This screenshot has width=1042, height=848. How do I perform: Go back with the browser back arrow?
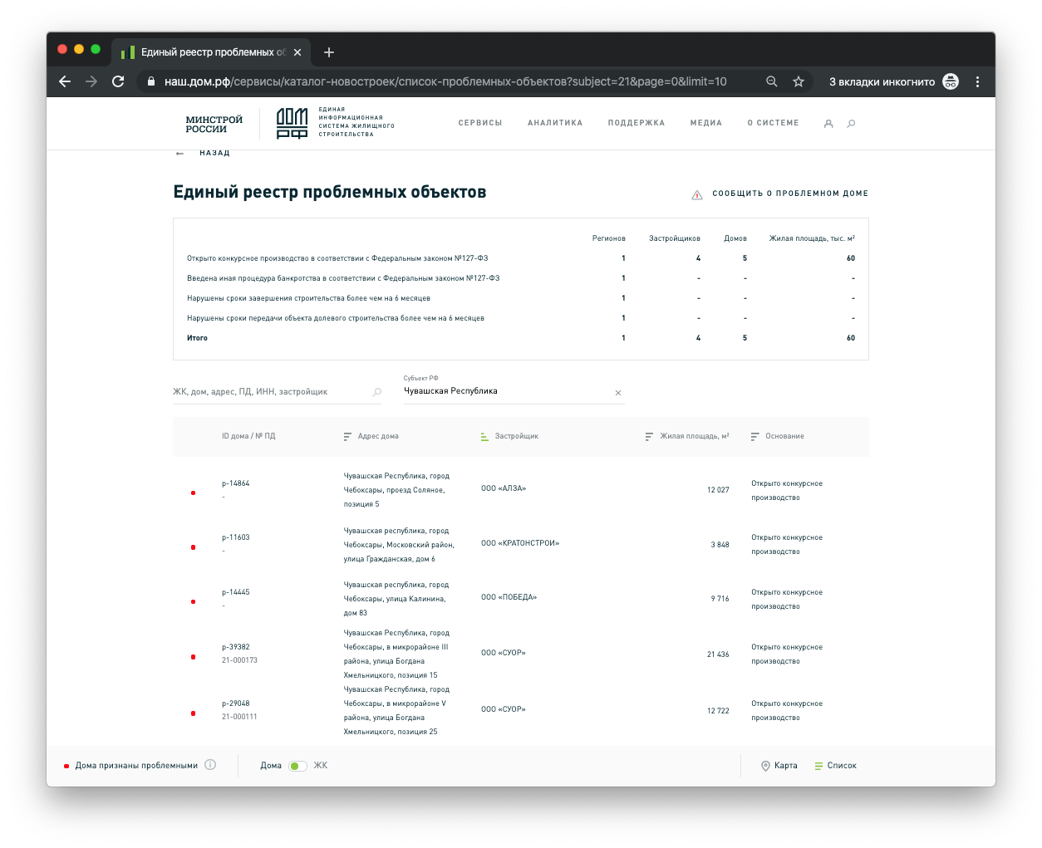(x=65, y=81)
